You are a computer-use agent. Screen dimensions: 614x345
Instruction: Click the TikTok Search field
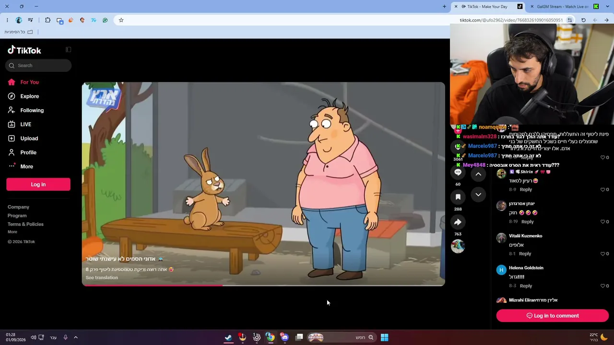[38, 66]
